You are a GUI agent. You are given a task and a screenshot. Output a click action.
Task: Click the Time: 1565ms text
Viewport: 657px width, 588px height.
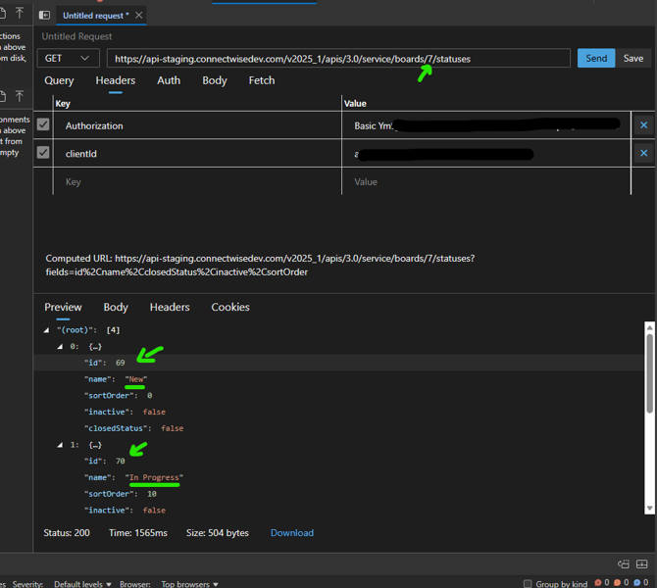pyautogui.click(x=138, y=533)
